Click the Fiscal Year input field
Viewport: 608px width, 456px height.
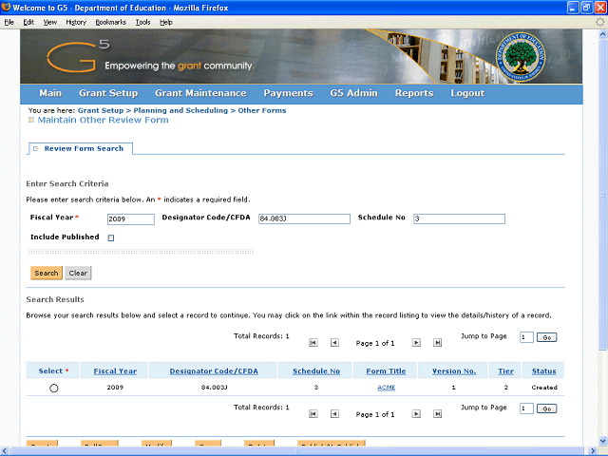click(x=131, y=219)
